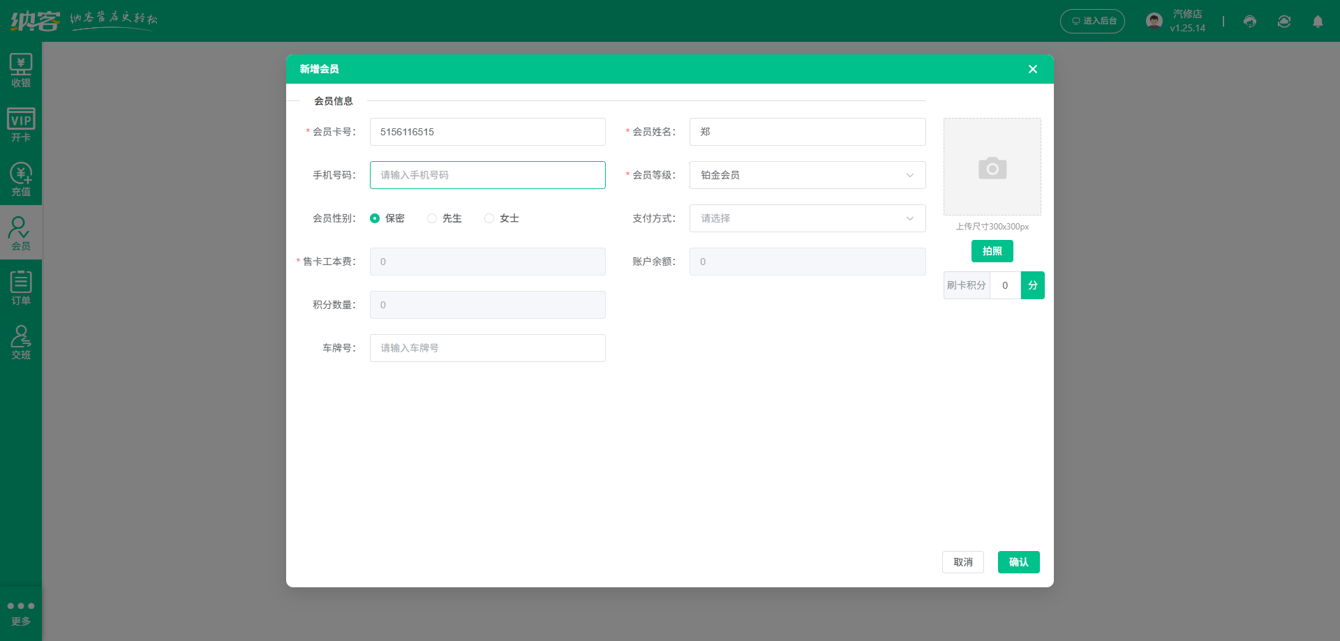Viewport: 1340px width, 641px height.
Task: Click the member photo upload area
Action: (992, 167)
